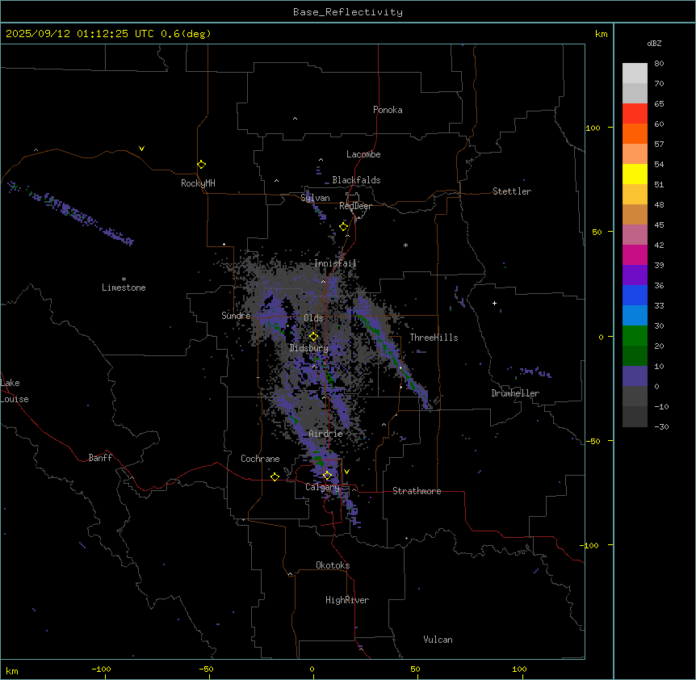Click the Okotoks city label

(x=333, y=565)
